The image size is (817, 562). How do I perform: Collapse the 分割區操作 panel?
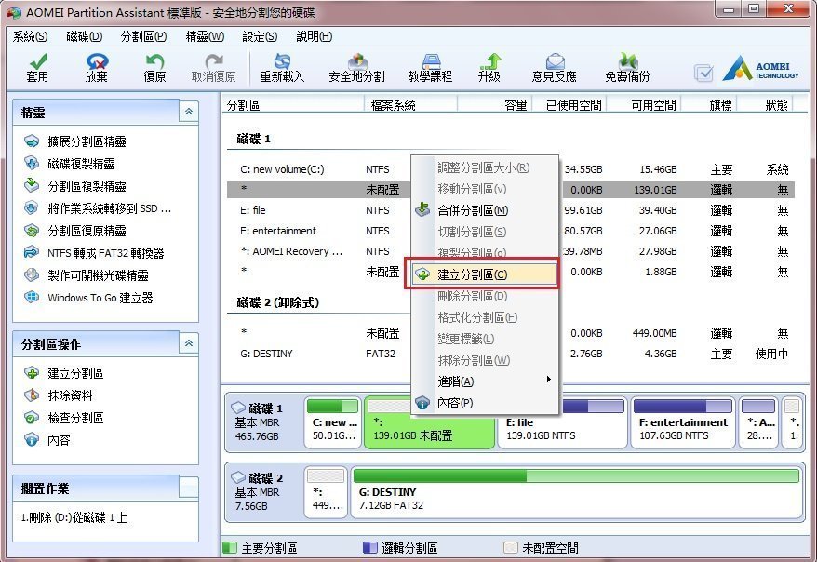189,343
